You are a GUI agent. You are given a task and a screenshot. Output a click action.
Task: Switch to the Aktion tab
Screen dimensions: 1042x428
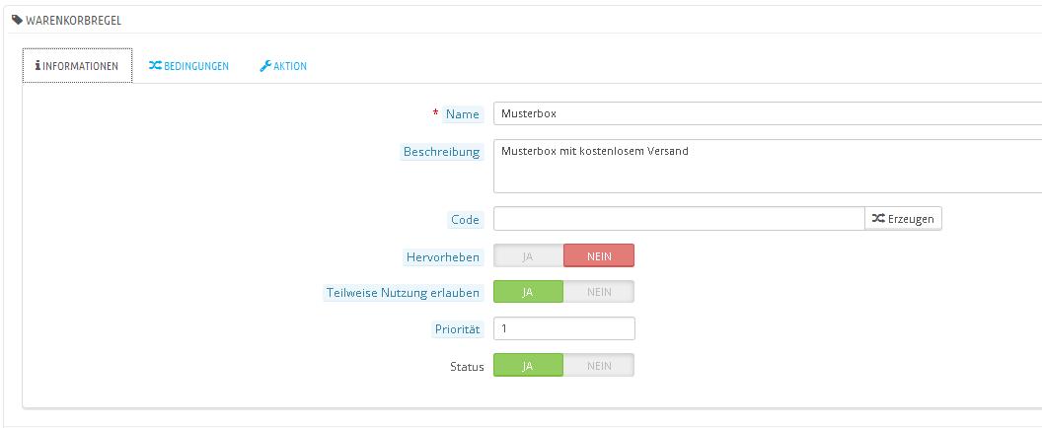pos(283,66)
